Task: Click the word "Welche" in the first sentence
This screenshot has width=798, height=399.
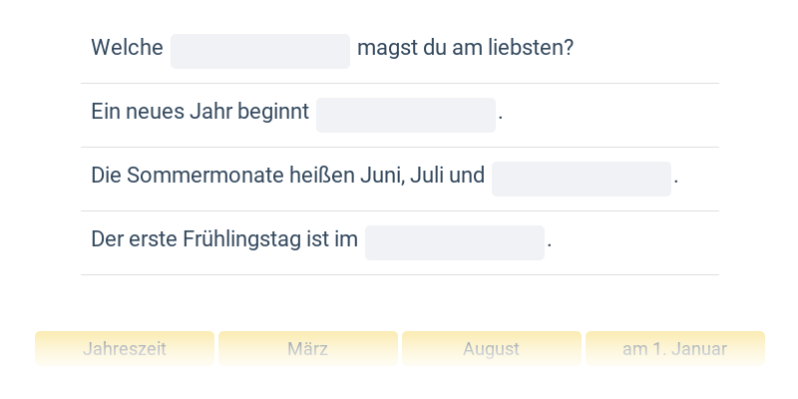Action: [127, 48]
